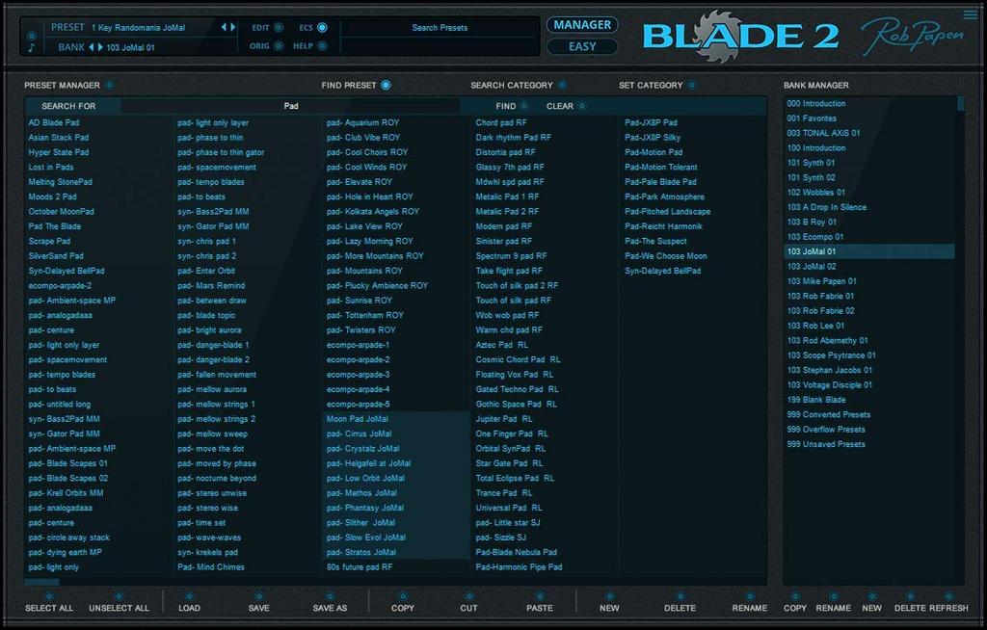The image size is (987, 630).
Task: Click CLEAR to reset the search
Action: pyautogui.click(x=581, y=106)
